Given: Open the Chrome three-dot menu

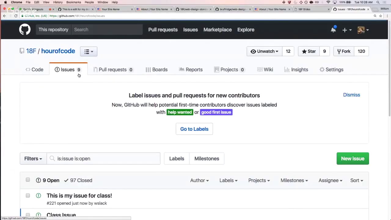Looking at the screenshot, I should click(387, 16).
